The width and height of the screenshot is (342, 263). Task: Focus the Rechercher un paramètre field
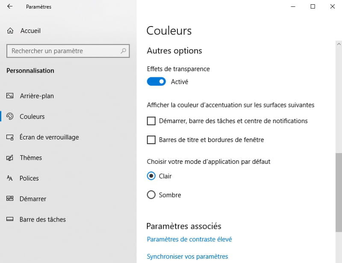pyautogui.click(x=64, y=51)
